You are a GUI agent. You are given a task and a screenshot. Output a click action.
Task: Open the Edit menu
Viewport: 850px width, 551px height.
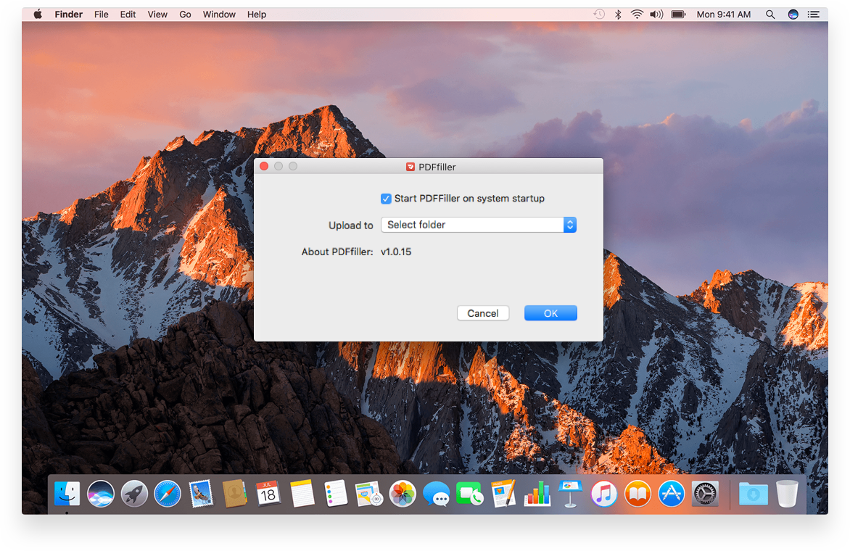(128, 14)
